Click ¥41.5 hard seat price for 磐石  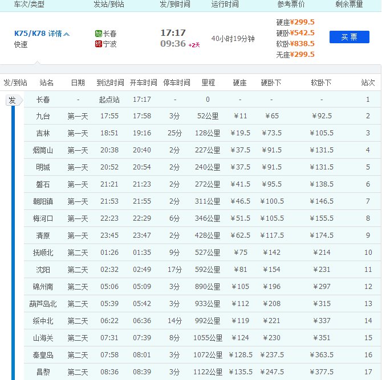240,184
